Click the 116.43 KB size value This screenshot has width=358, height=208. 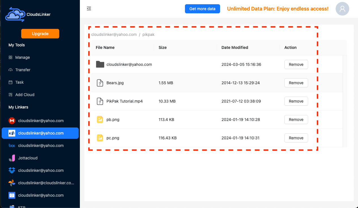coord(168,138)
